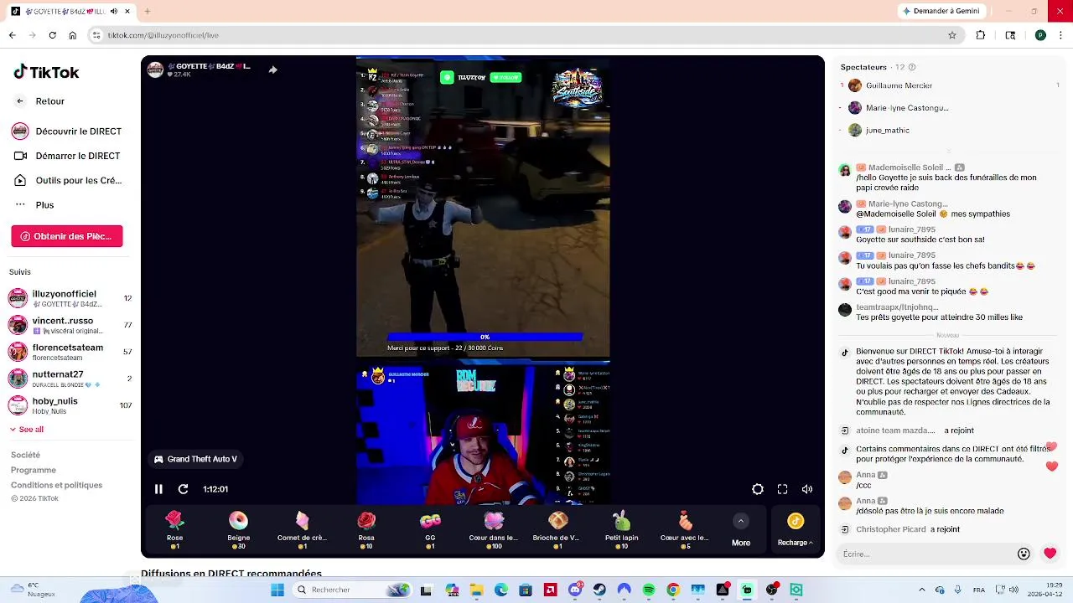1073x603 pixels.
Task: Click Obtenir des Pièces button
Action: coord(67,236)
